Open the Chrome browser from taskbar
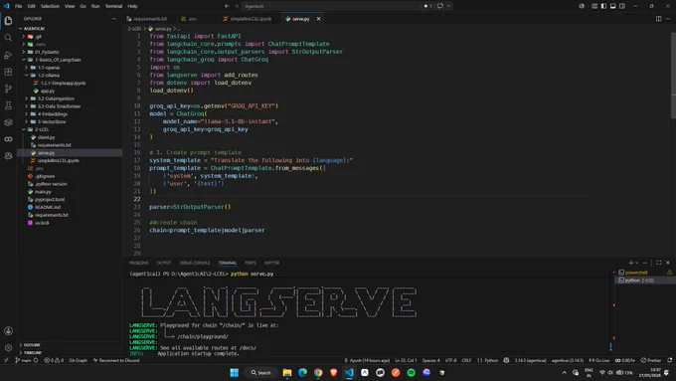Screen dimensions: 676x381 click(x=318, y=372)
